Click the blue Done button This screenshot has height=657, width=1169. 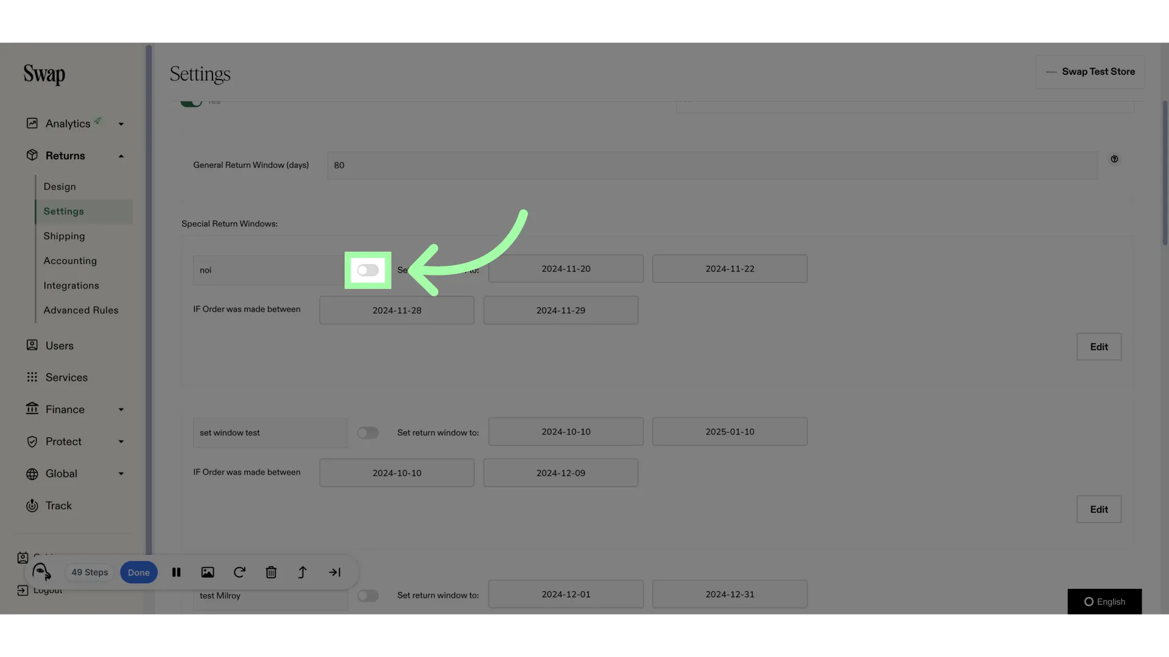(x=139, y=572)
